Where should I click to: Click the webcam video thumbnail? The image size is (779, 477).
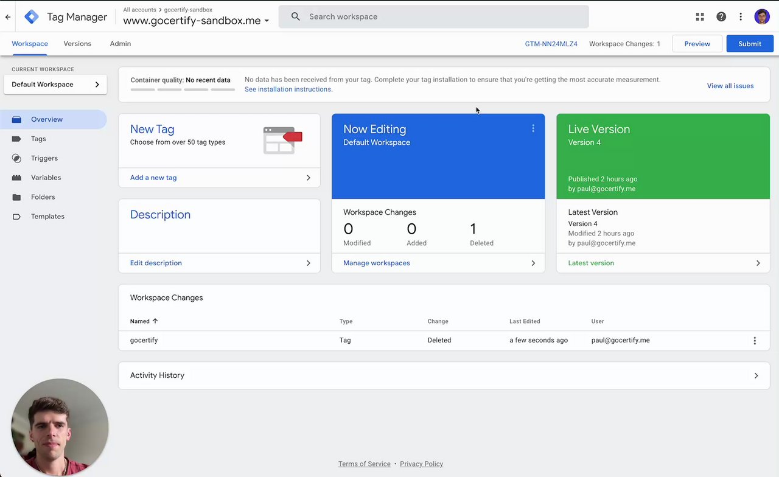pos(60,427)
